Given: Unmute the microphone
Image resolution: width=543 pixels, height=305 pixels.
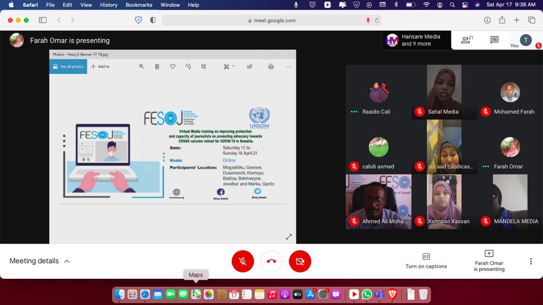Looking at the screenshot, I should pyautogui.click(x=242, y=261).
